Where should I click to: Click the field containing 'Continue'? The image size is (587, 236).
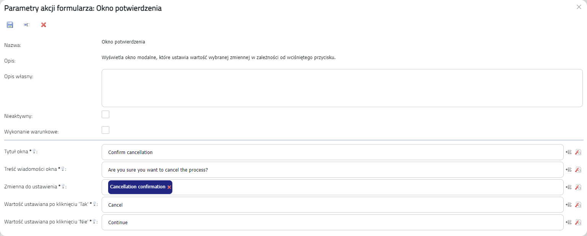click(332, 222)
